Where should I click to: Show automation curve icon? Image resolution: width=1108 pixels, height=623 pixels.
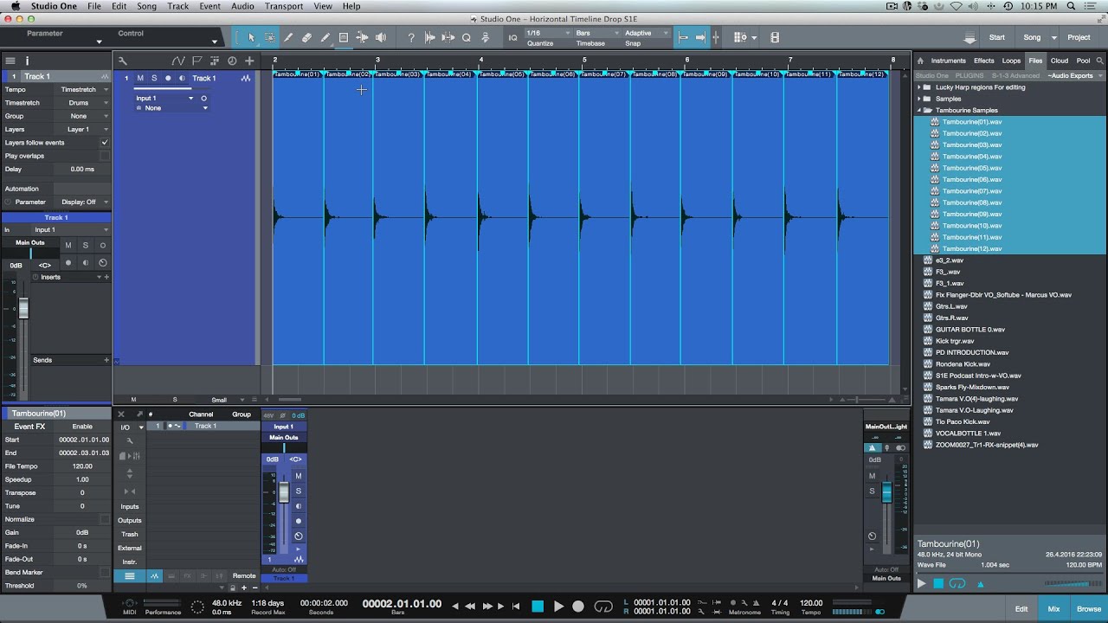(178, 61)
